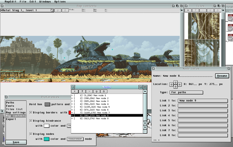The width and height of the screenshot is (233, 147).
Task: Nudge node location up in Node infos
Action: pos(176,82)
